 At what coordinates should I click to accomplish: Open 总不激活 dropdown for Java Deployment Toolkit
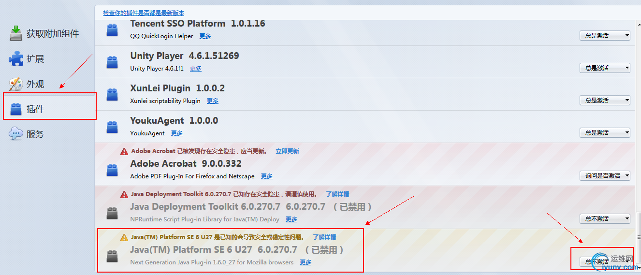point(605,218)
